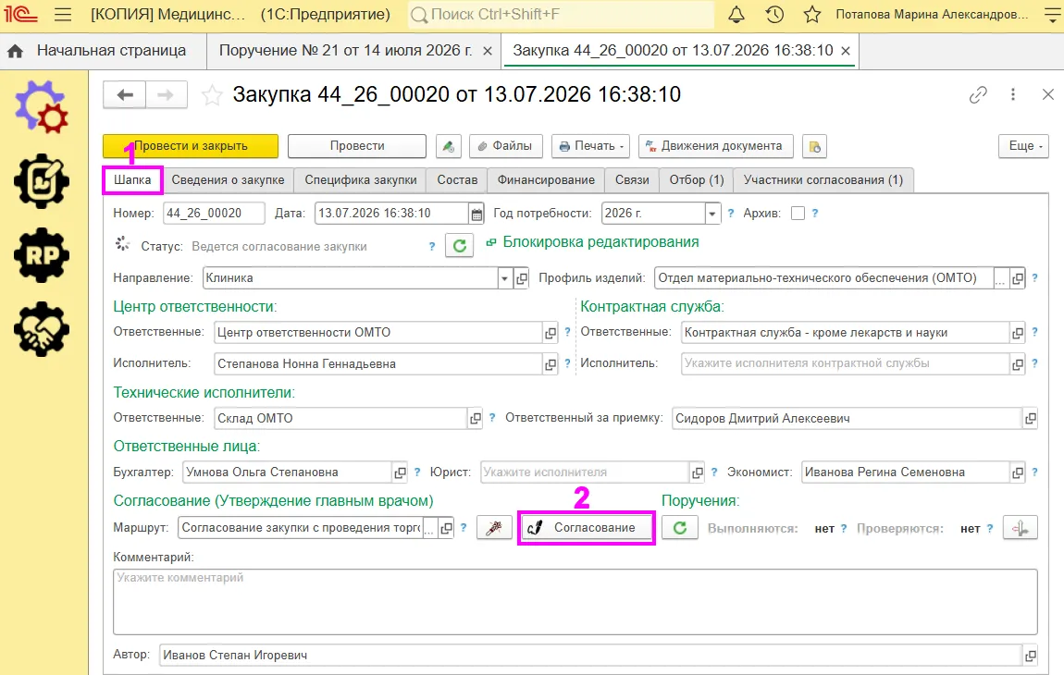Toggle the Архив checkbox

coord(798,213)
